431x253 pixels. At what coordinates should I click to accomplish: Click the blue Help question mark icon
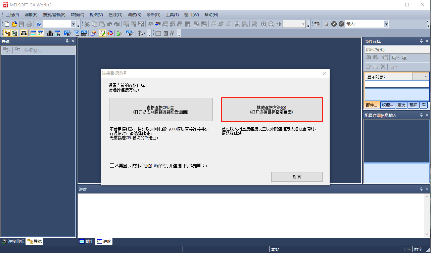pos(39,24)
